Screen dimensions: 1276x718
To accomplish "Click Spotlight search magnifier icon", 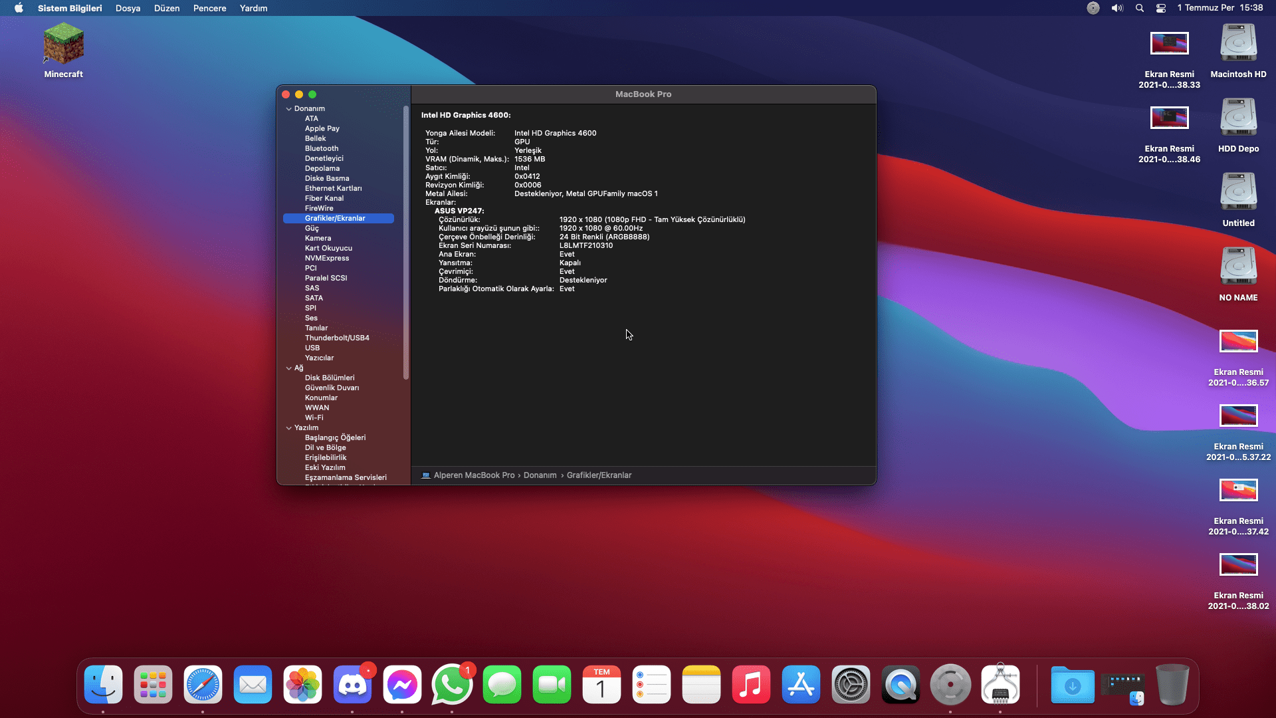I will 1140,8.
